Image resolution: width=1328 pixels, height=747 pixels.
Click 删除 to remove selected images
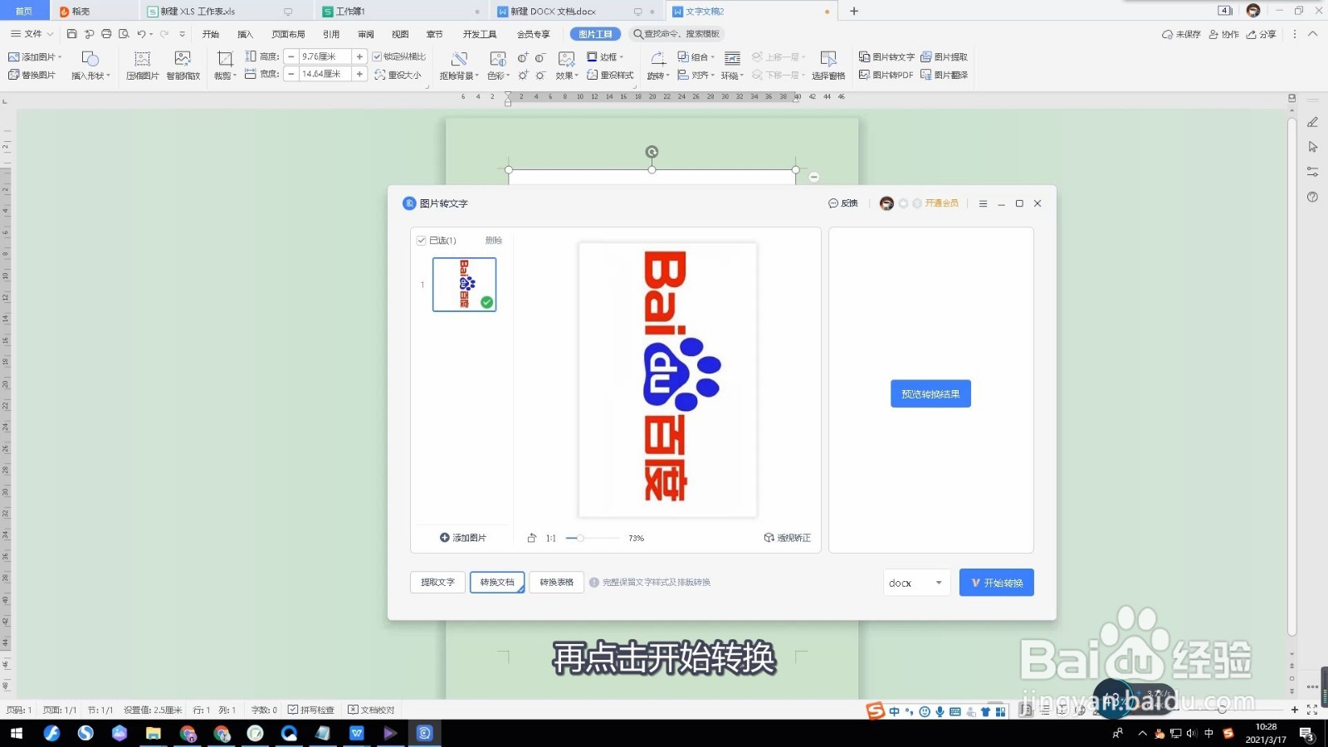(494, 241)
